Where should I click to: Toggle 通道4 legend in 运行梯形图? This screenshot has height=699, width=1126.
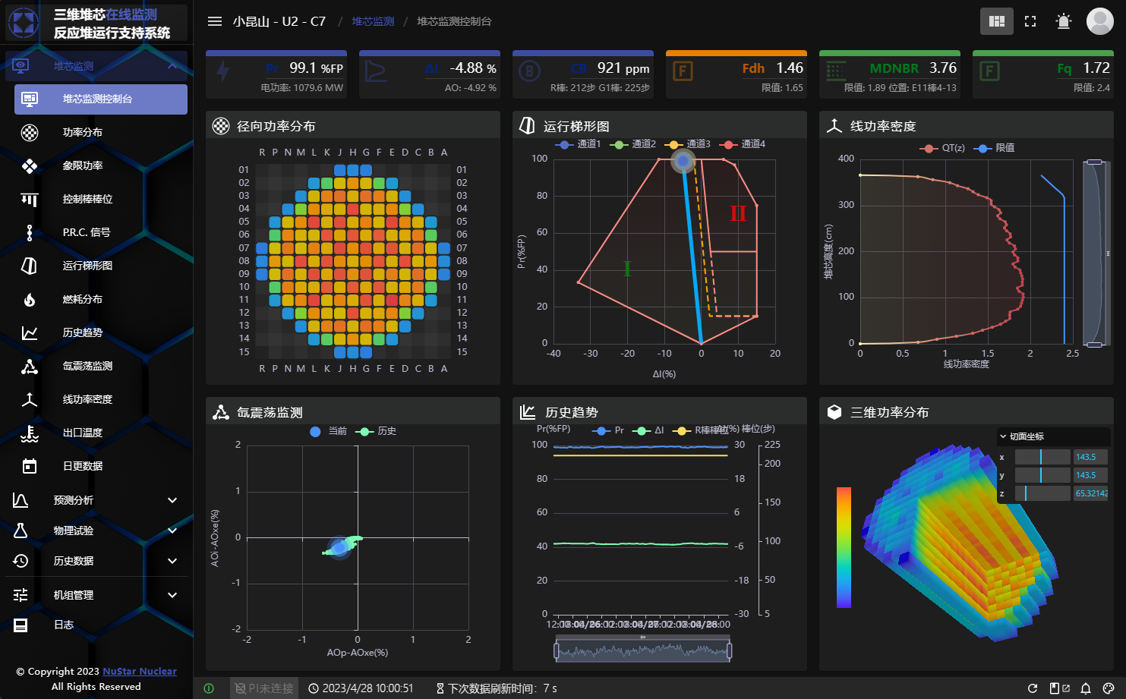[742, 144]
